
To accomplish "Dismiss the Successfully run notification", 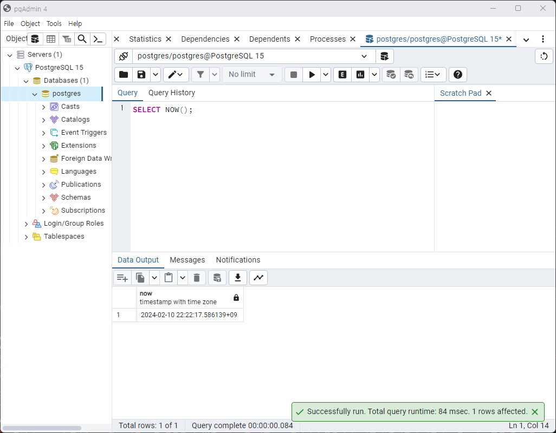I will pyautogui.click(x=535, y=412).
